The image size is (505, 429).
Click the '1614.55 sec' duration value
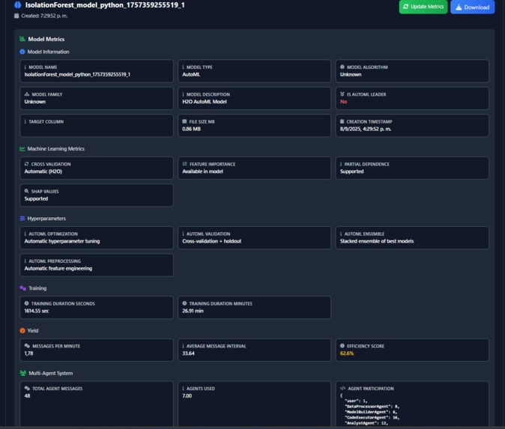tap(37, 311)
